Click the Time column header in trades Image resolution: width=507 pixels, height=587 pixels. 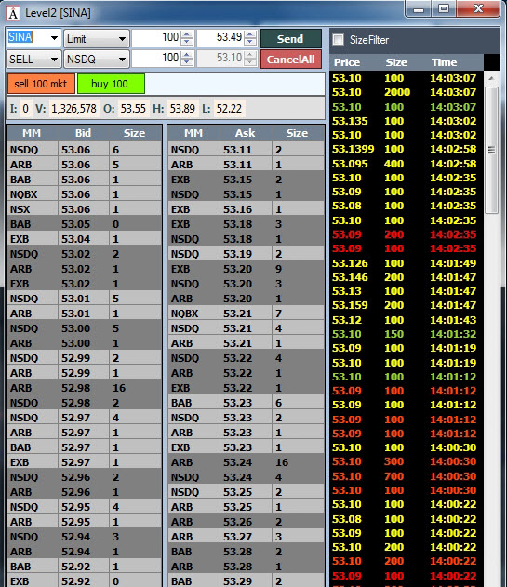point(444,62)
